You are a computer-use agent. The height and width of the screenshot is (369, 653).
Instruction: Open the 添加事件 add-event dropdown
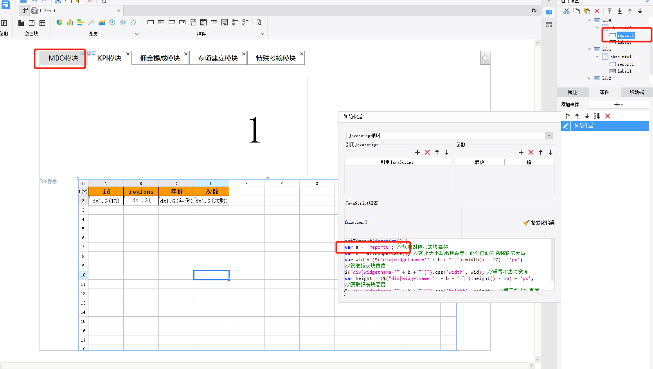[x=619, y=105]
